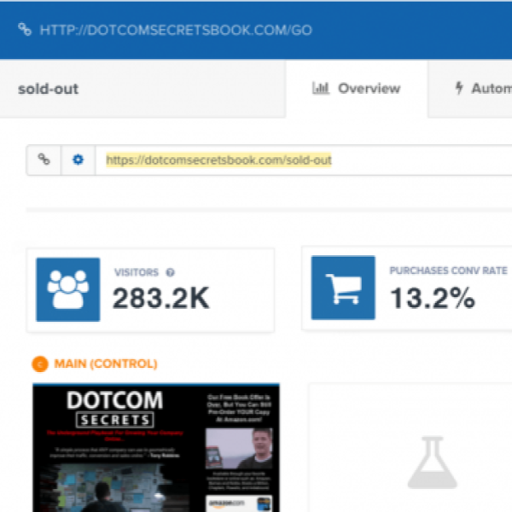Open the DotCom Secrets page thumbnail

point(156,448)
